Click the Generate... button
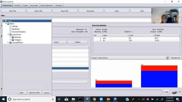 click(x=91, y=11)
